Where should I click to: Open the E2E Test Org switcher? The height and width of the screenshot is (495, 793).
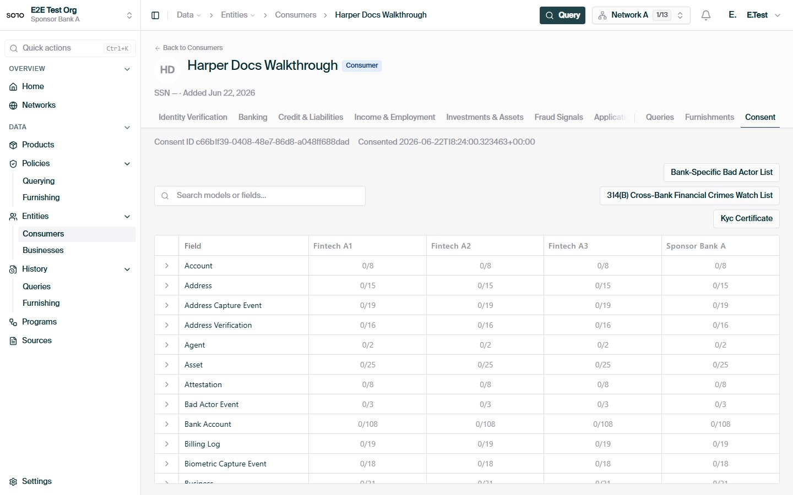pos(70,15)
